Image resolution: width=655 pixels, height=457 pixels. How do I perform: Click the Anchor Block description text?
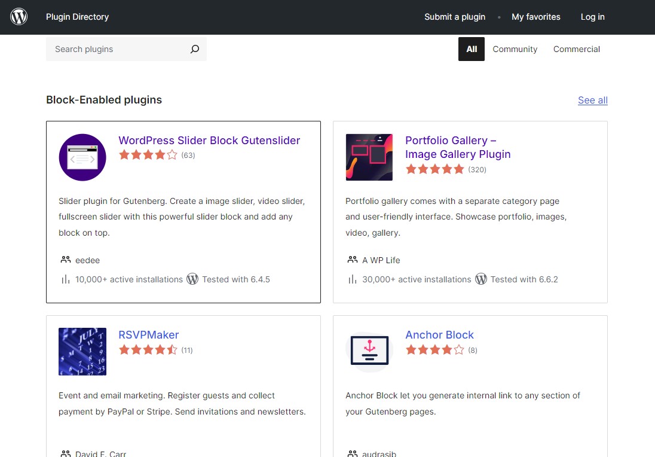(x=463, y=404)
